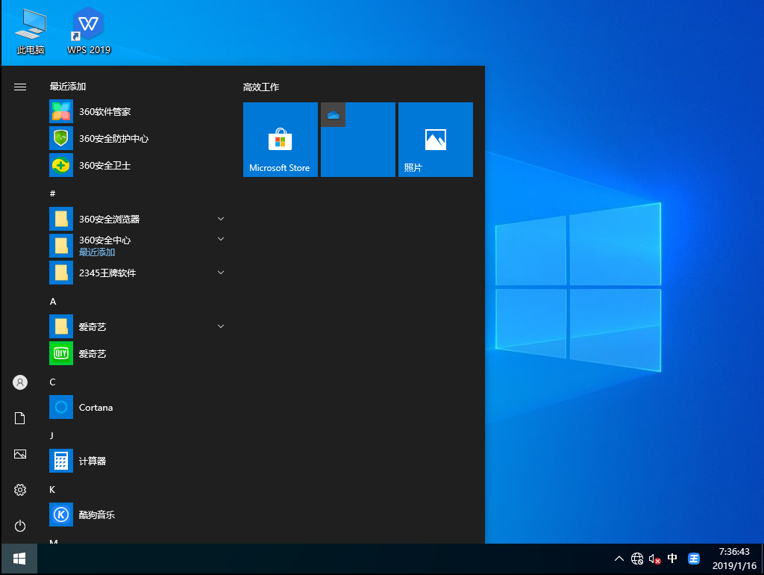Expand the 360安全中心 folder chevron
The height and width of the screenshot is (575, 764).
tap(221, 239)
